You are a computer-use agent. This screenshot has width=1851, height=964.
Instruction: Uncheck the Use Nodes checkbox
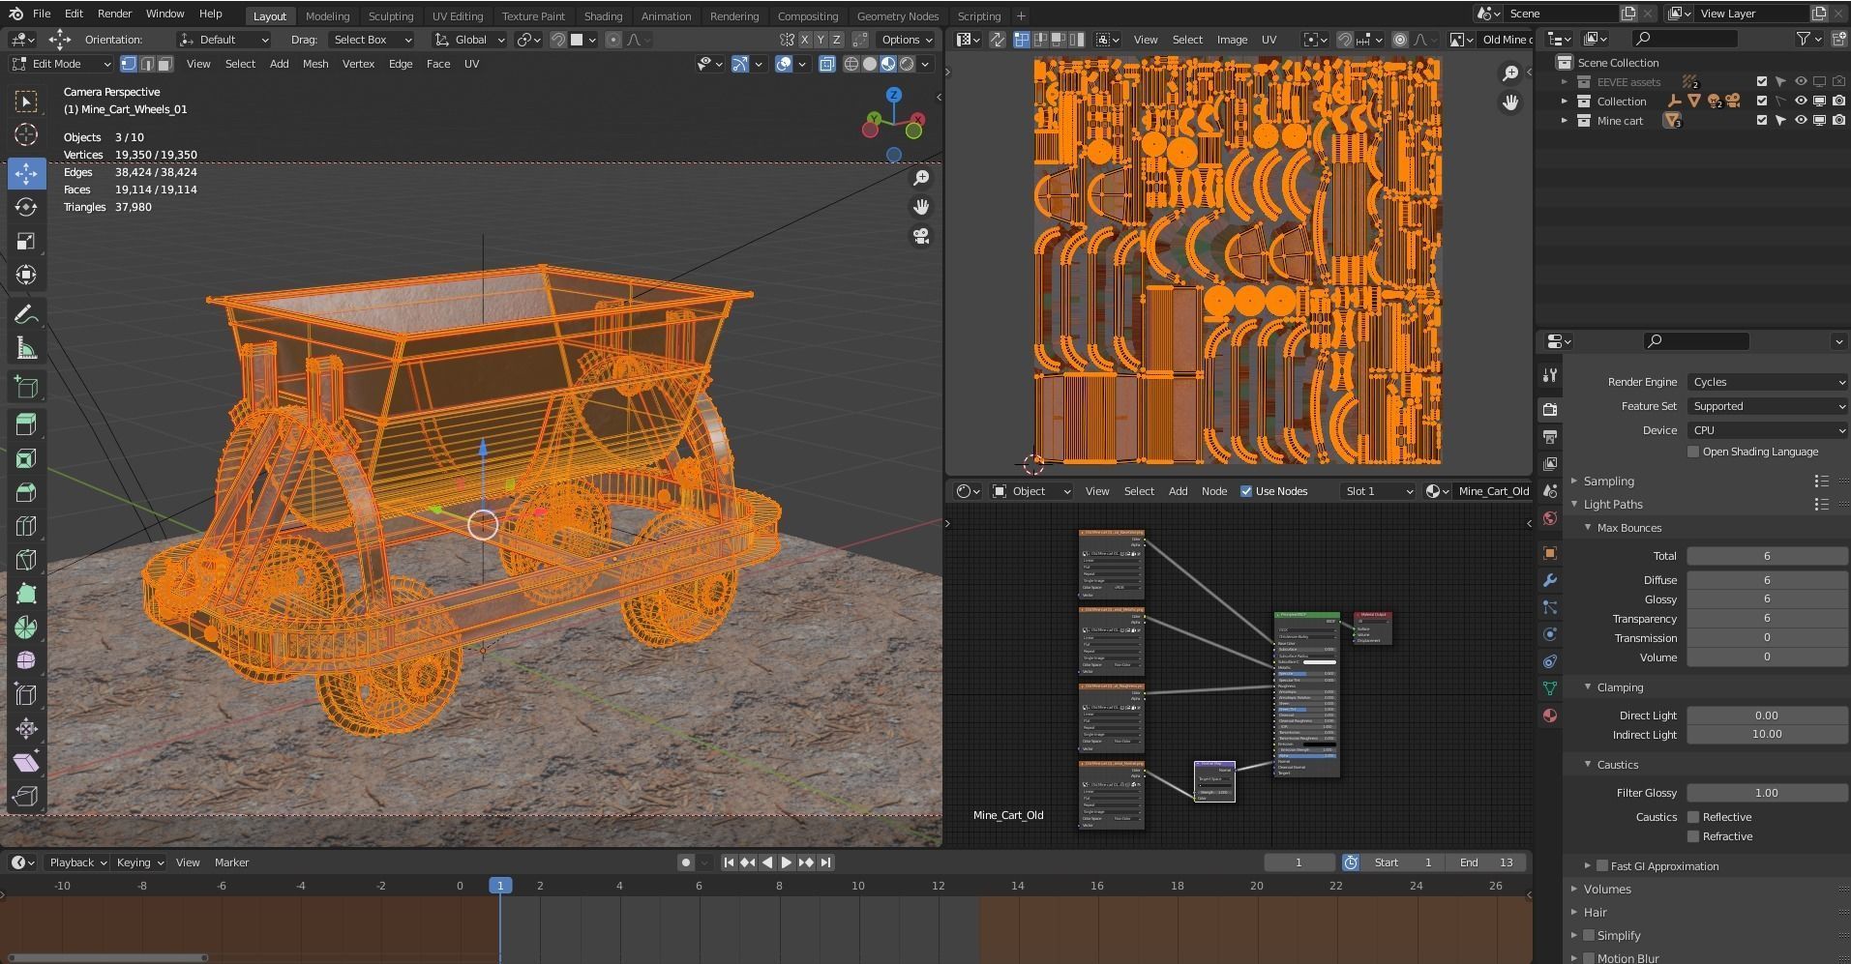point(1246,491)
